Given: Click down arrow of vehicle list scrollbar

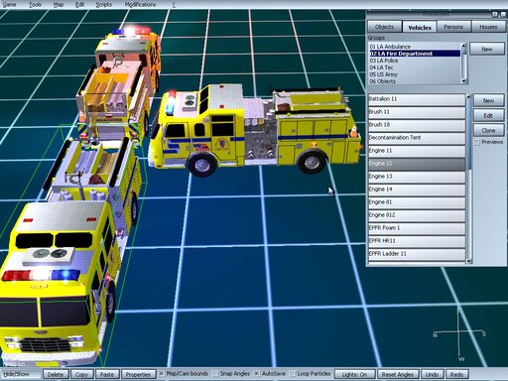Looking at the screenshot, I should coord(468,261).
